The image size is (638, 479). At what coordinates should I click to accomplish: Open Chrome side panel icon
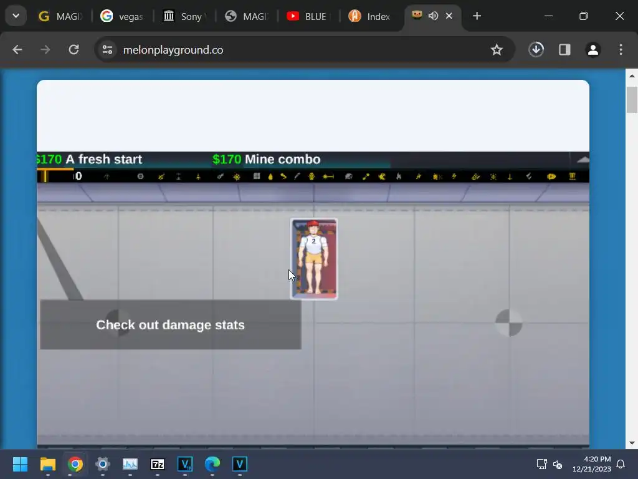pyautogui.click(x=564, y=50)
